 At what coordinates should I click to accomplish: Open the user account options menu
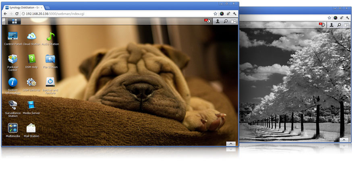218,21
